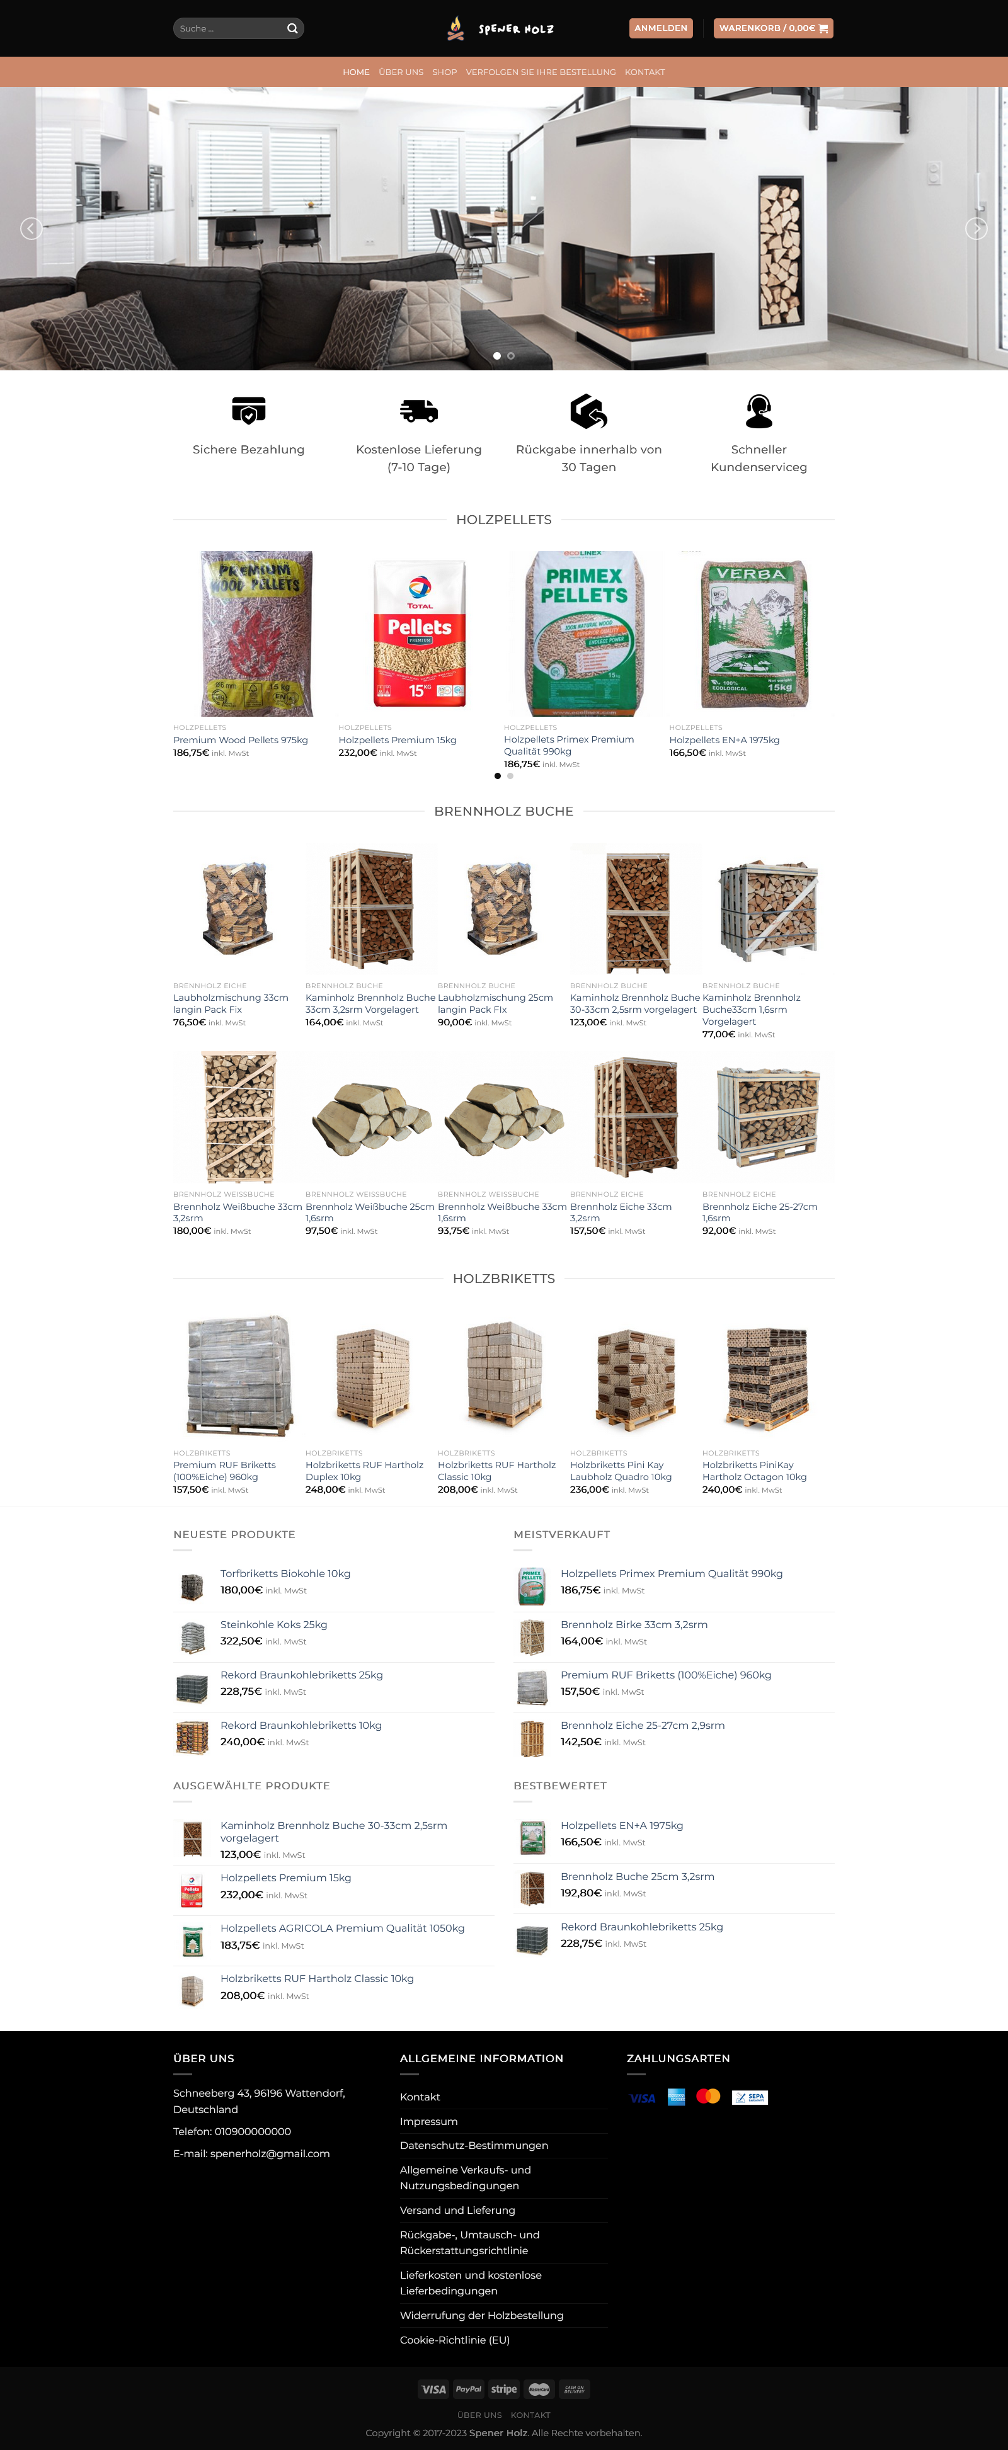
Task: Click the search magnifier icon
Action: (292, 28)
